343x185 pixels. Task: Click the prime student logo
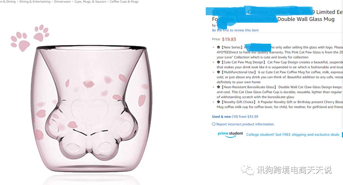coord(230,134)
